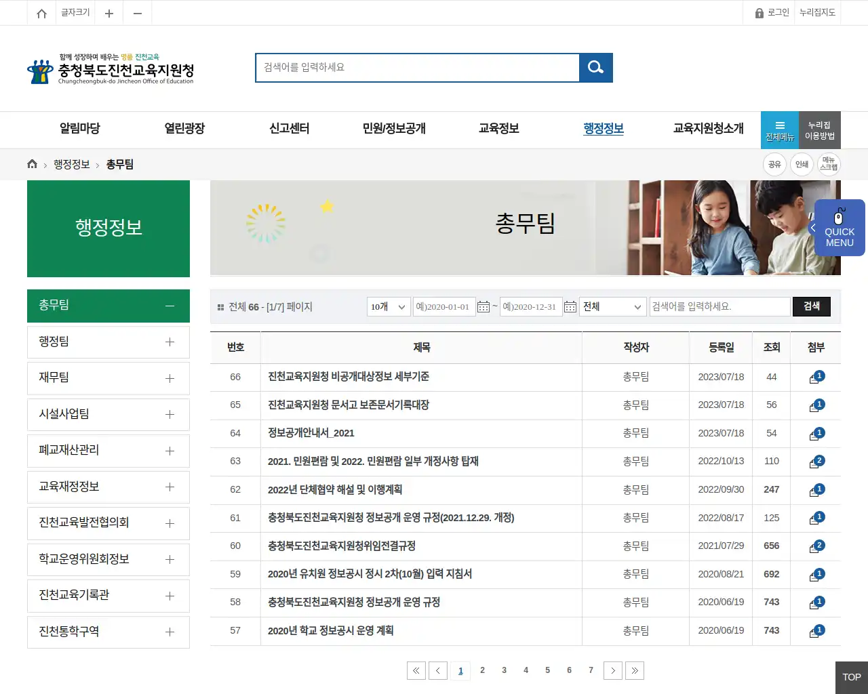Open the start date calendar picker icon
Viewport: 868px width, 694px height.
click(x=484, y=307)
